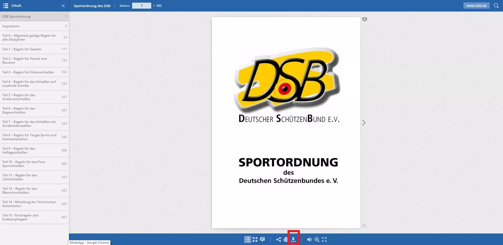Image resolution: width=503 pixels, height=245 pixels.
Task: Add a bookmark to the page
Action: point(365,19)
